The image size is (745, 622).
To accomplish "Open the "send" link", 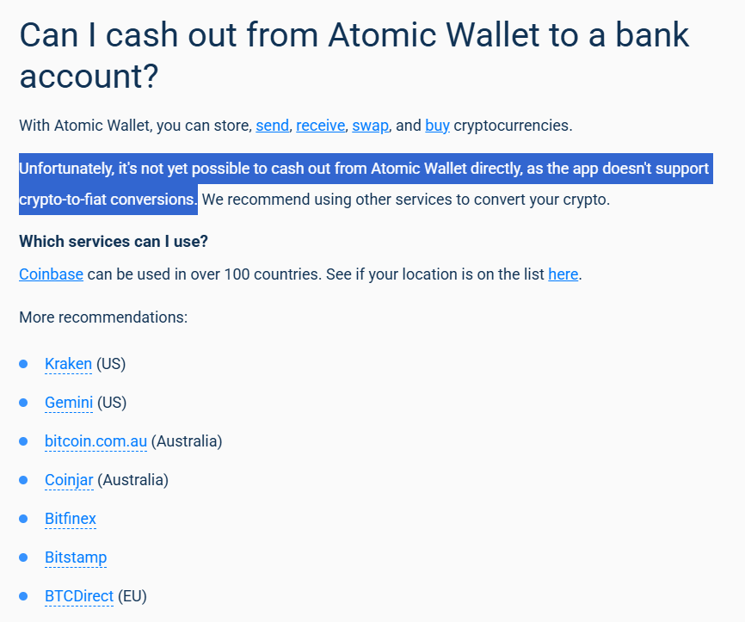I will click(272, 126).
